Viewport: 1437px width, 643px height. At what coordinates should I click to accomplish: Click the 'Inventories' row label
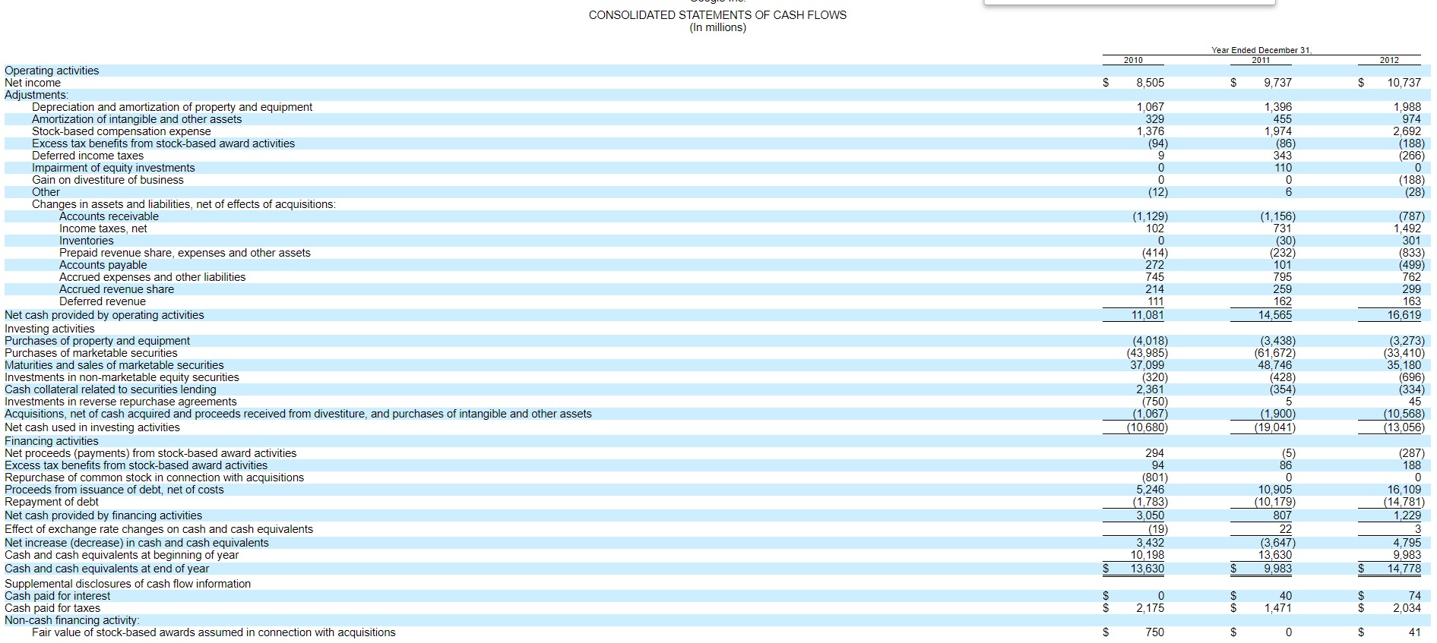[x=87, y=241]
